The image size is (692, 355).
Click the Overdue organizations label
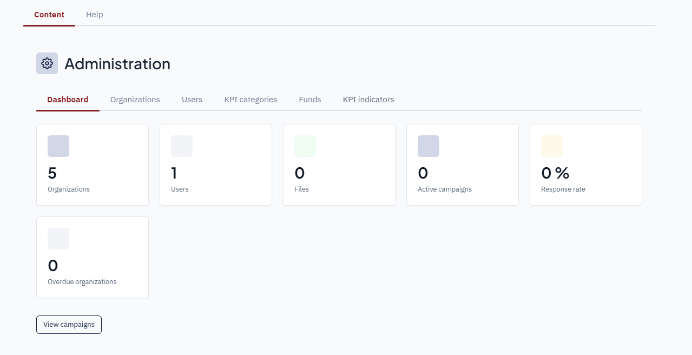point(82,282)
